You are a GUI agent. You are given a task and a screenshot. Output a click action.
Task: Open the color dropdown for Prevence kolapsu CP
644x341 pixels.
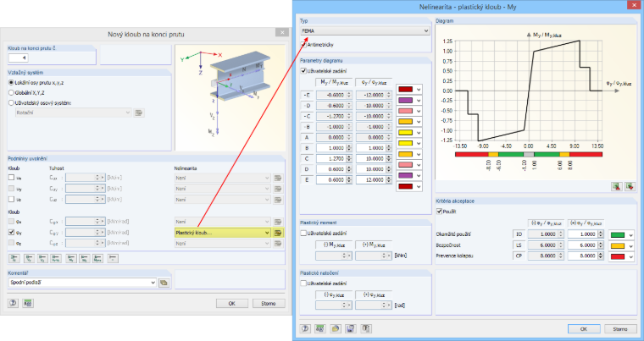pyautogui.click(x=630, y=256)
